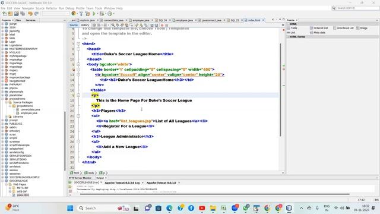The image size is (380, 214).
Task: Insert Image from HTML palette
Action: pyautogui.click(x=362, y=28)
